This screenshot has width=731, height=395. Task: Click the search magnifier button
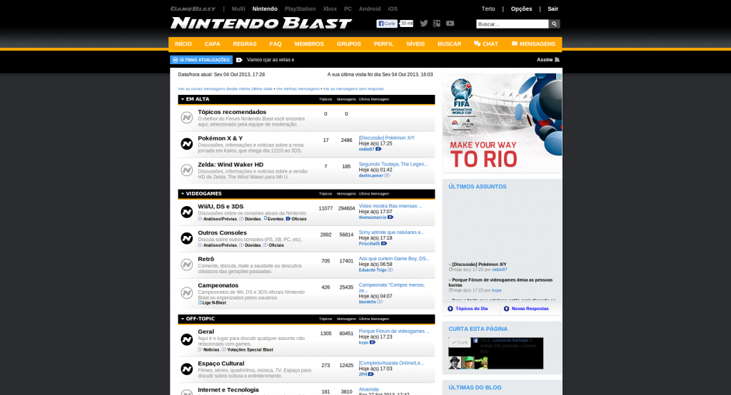(554, 24)
